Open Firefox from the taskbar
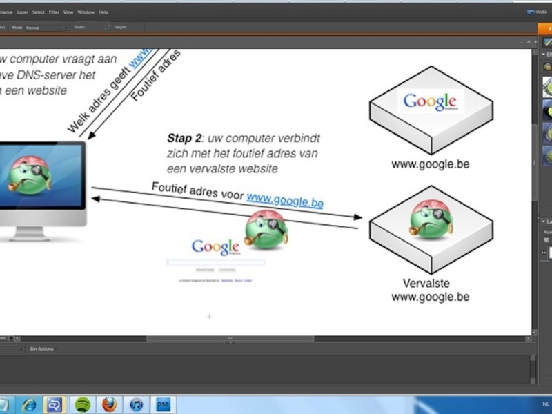The height and width of the screenshot is (414, 552). point(110,405)
